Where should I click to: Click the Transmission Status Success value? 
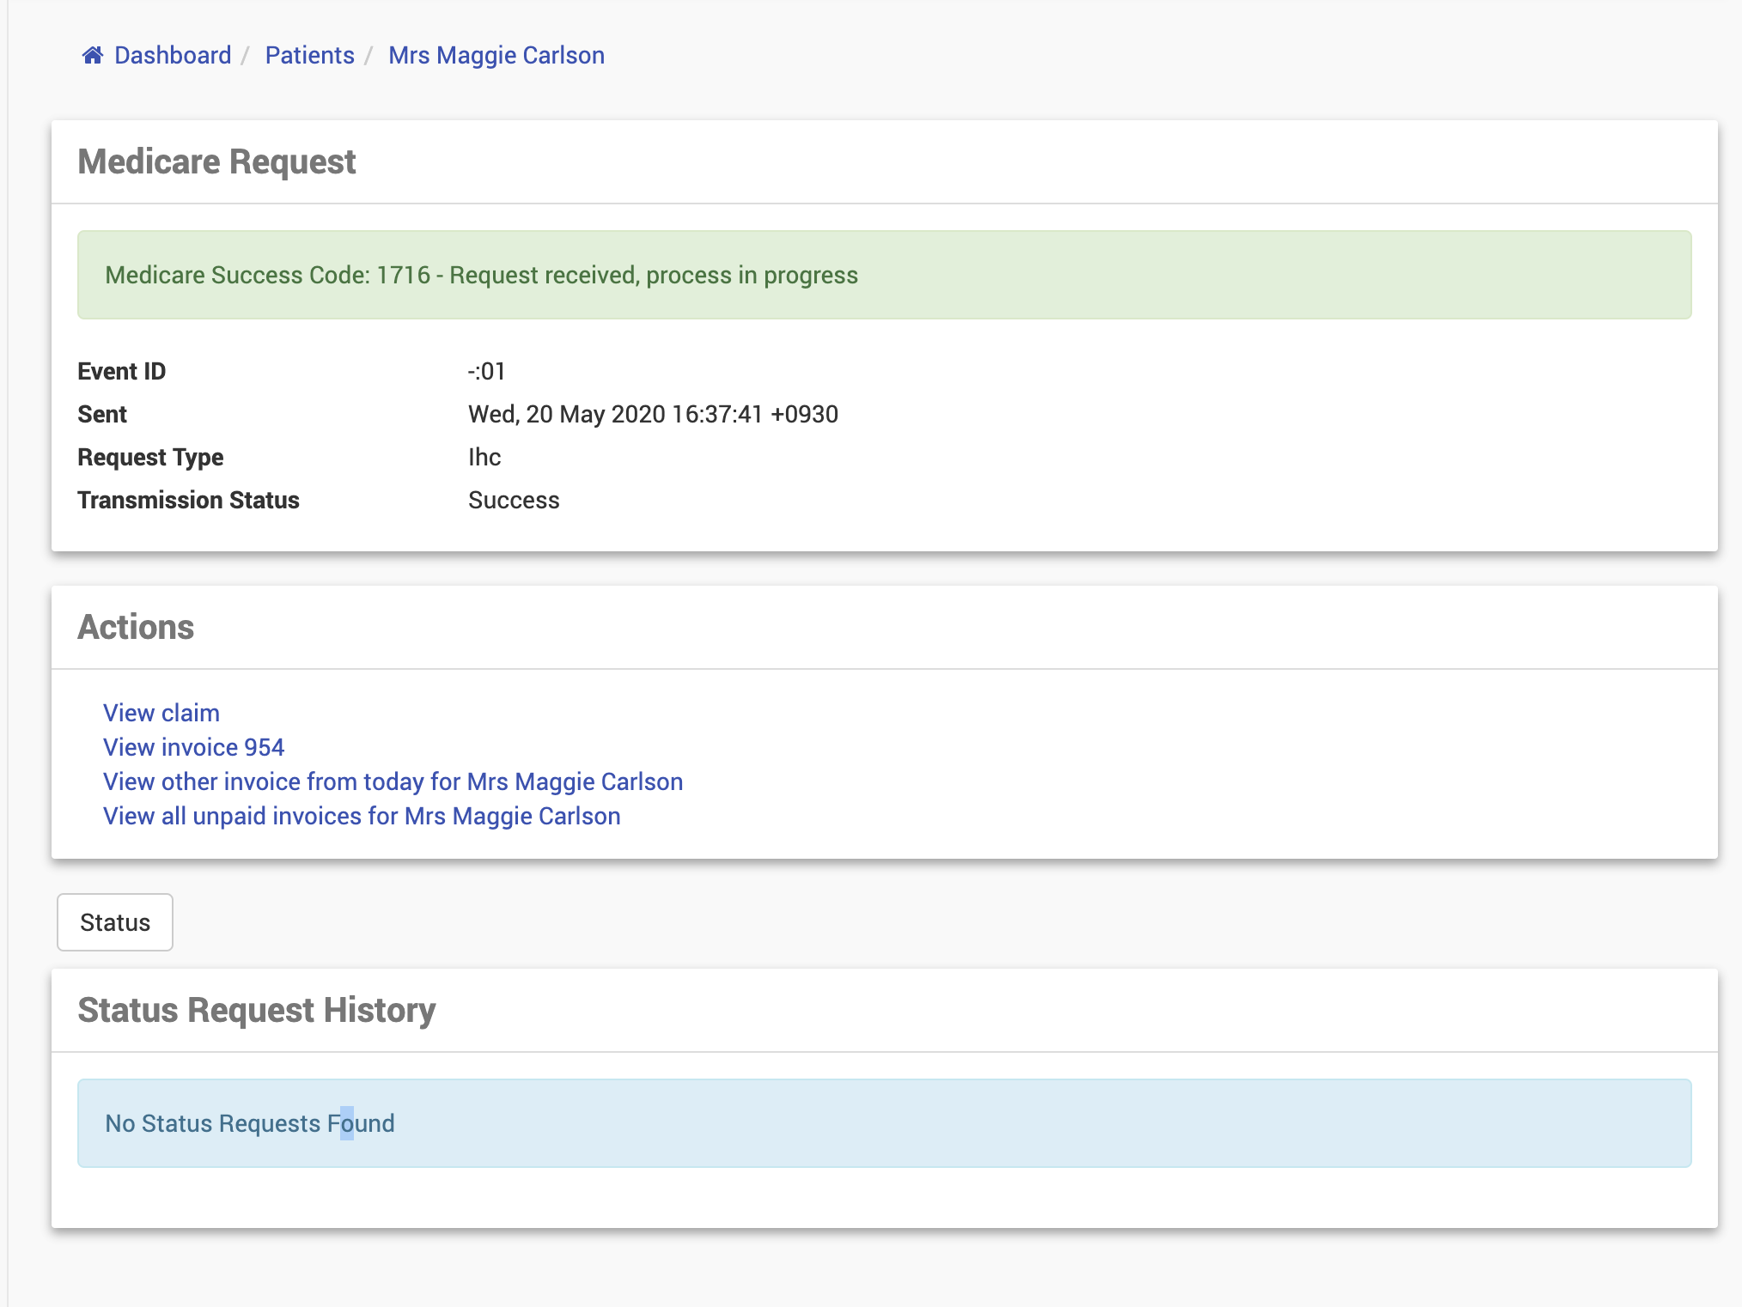pos(514,500)
